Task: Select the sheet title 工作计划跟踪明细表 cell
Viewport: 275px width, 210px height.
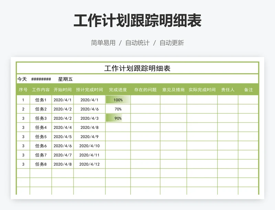Action: 137,68
